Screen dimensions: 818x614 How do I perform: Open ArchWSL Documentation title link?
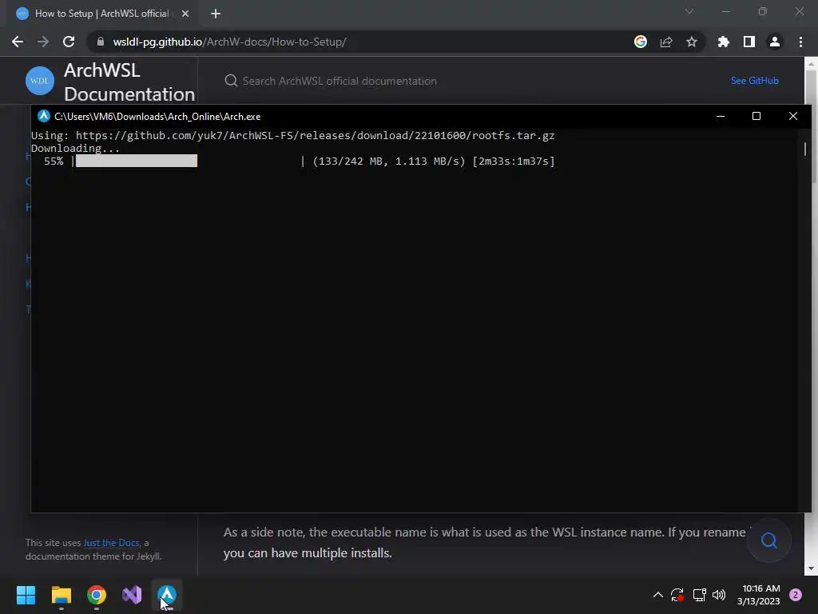(129, 82)
